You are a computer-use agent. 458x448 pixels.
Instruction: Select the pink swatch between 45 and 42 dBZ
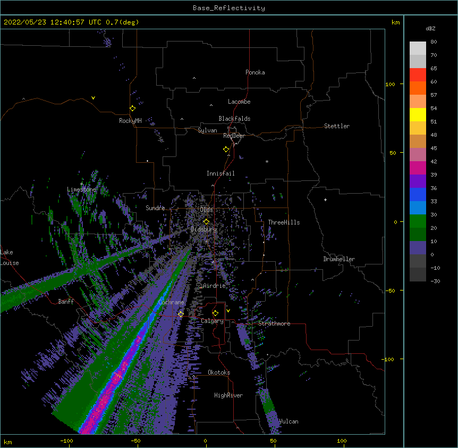pyautogui.click(x=418, y=155)
